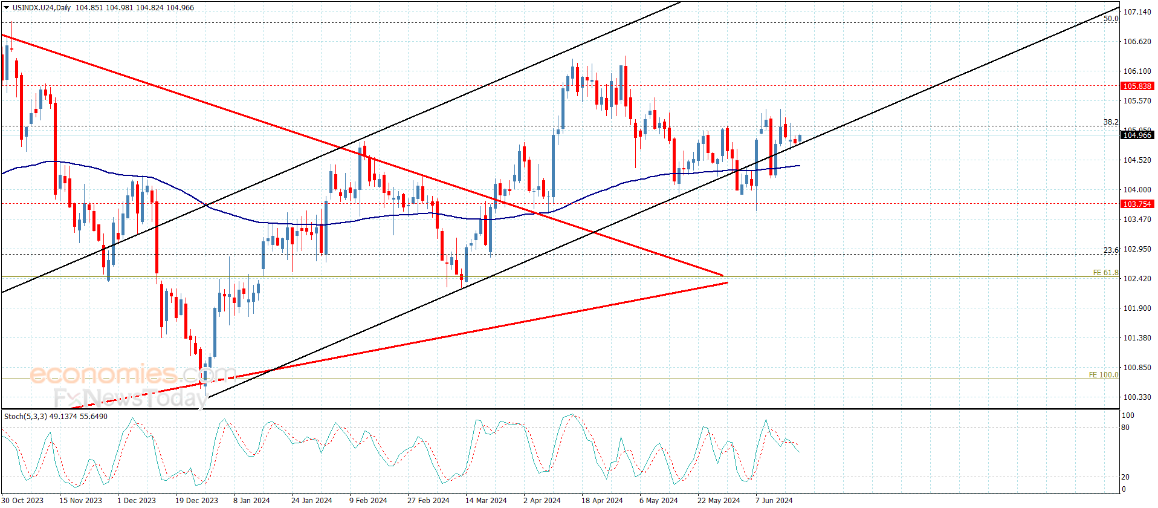Click the 101.900 price axis label
The image size is (1158, 508).
1137,308
